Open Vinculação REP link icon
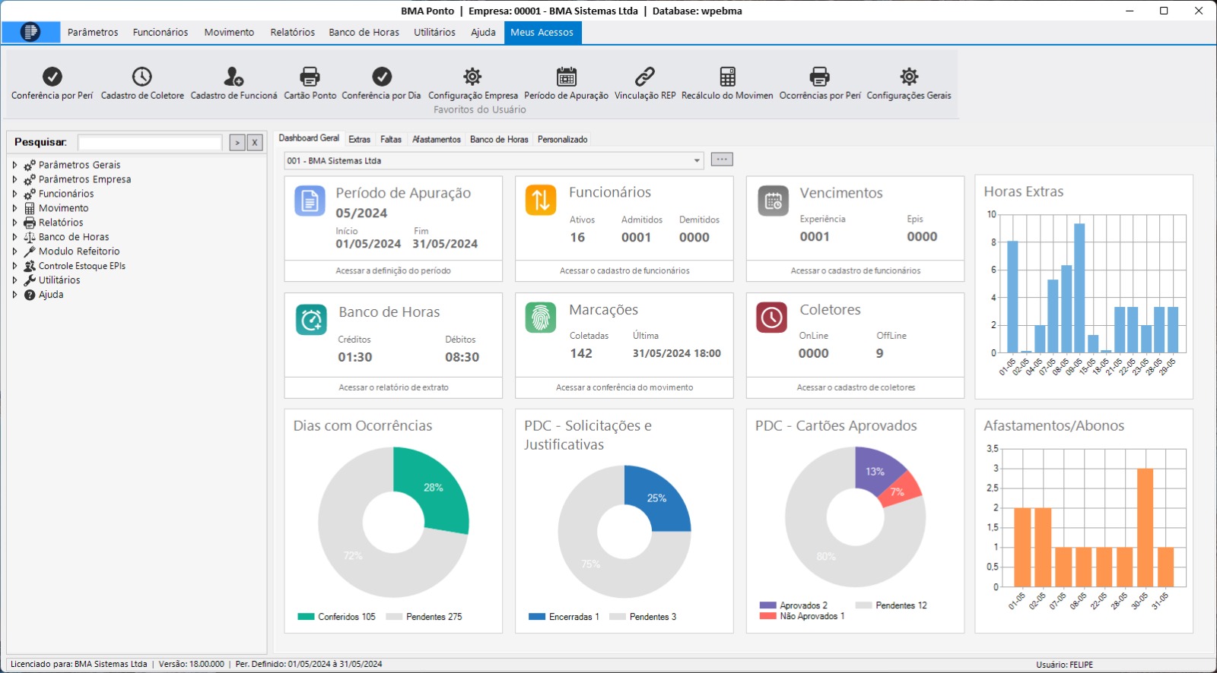 (645, 77)
